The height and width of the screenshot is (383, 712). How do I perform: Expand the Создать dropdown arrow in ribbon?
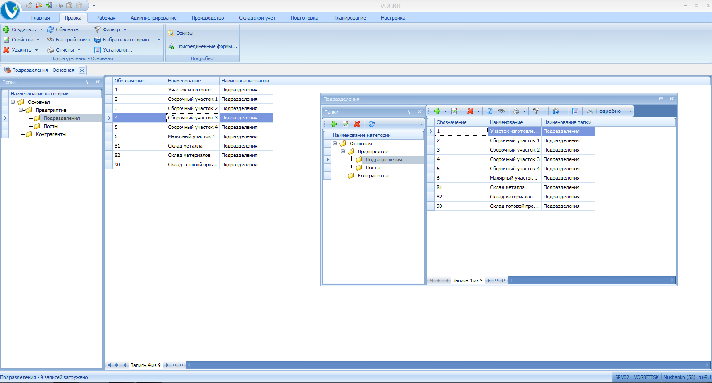click(x=41, y=30)
